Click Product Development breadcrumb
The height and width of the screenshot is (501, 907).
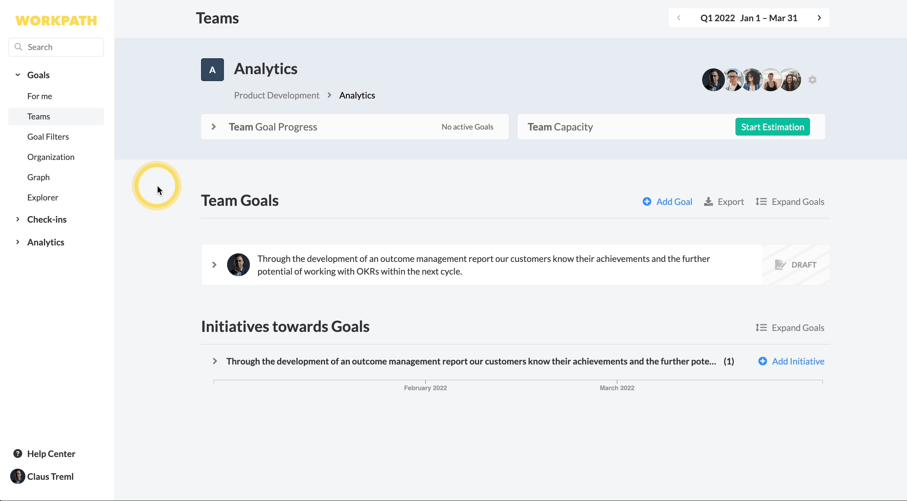coord(277,95)
